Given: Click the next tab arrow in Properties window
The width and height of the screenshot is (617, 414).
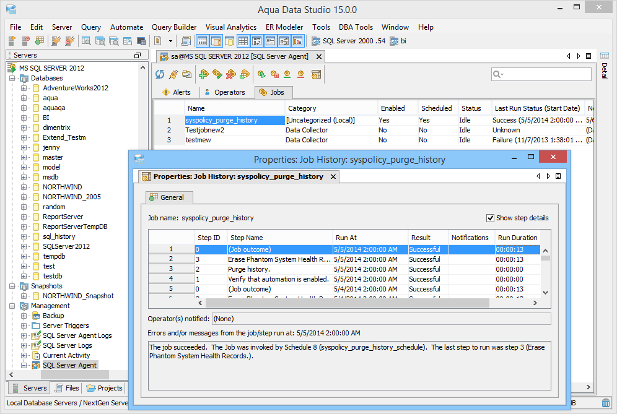Looking at the screenshot, I should (x=548, y=176).
